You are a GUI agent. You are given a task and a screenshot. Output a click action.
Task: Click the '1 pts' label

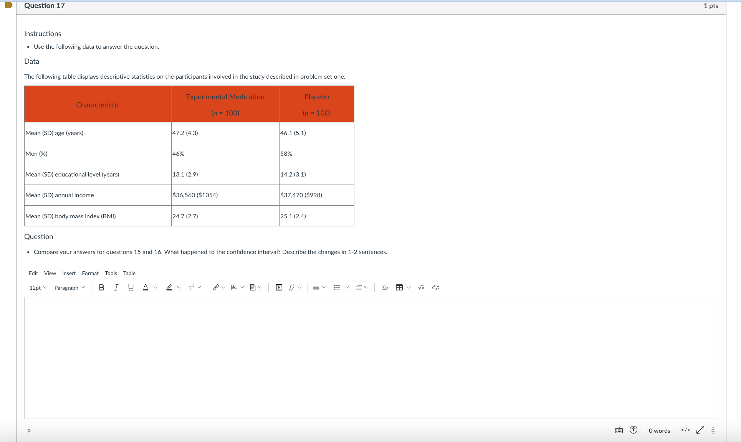[x=711, y=6]
